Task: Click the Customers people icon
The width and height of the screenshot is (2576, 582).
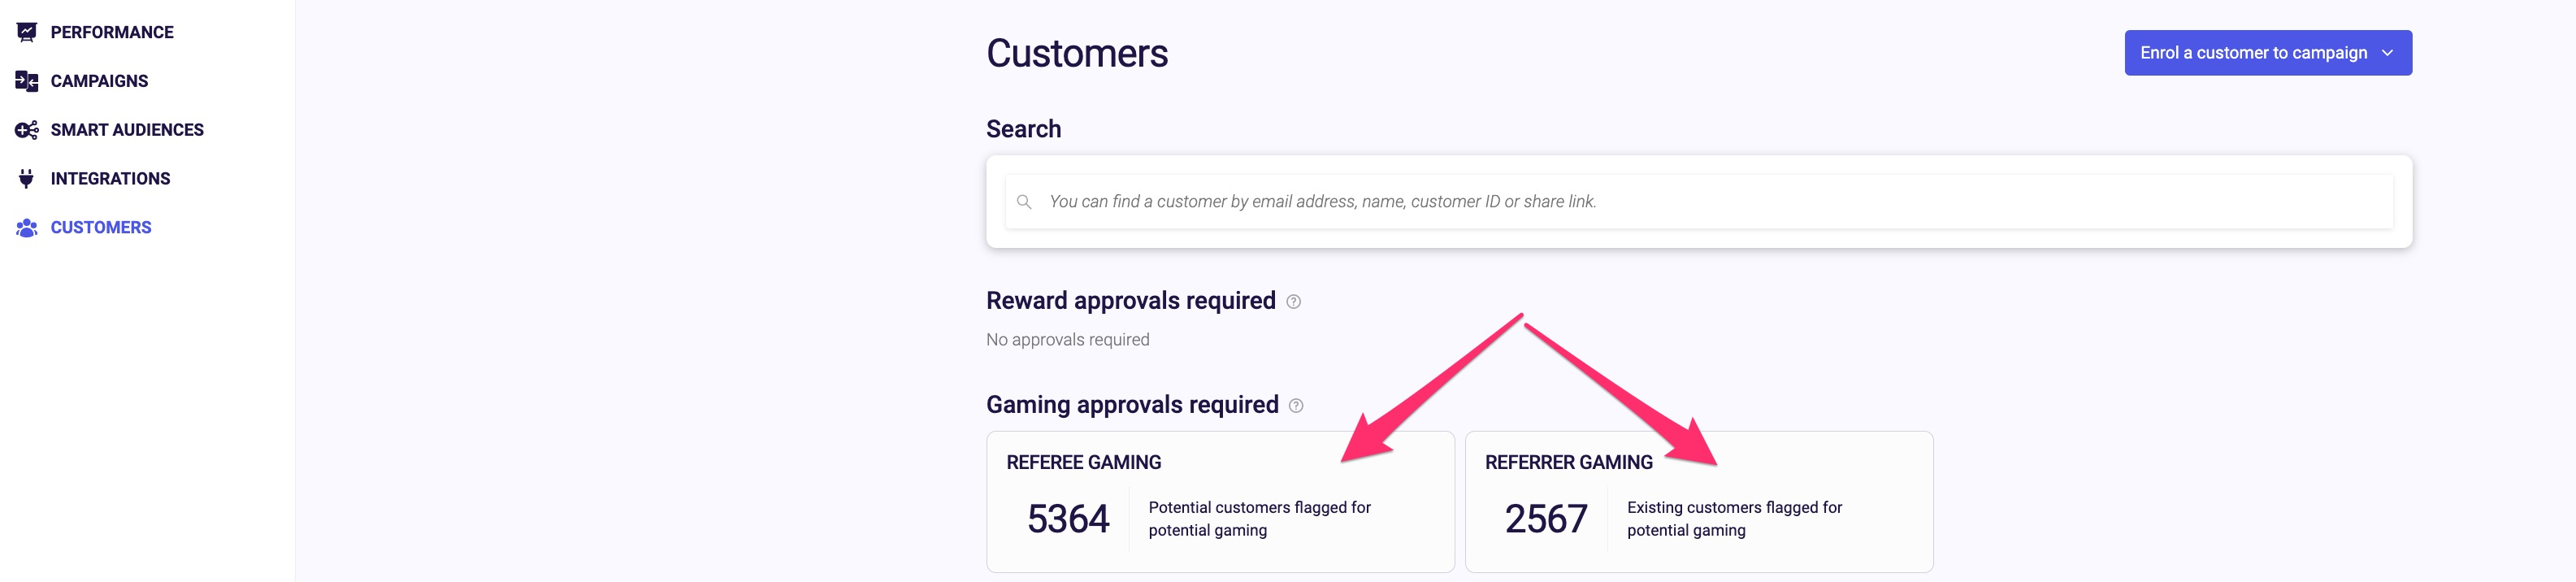Action: (x=27, y=228)
